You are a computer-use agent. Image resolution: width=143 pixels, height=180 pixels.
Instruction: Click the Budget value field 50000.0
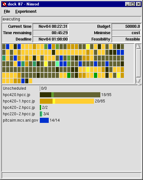point(126,26)
